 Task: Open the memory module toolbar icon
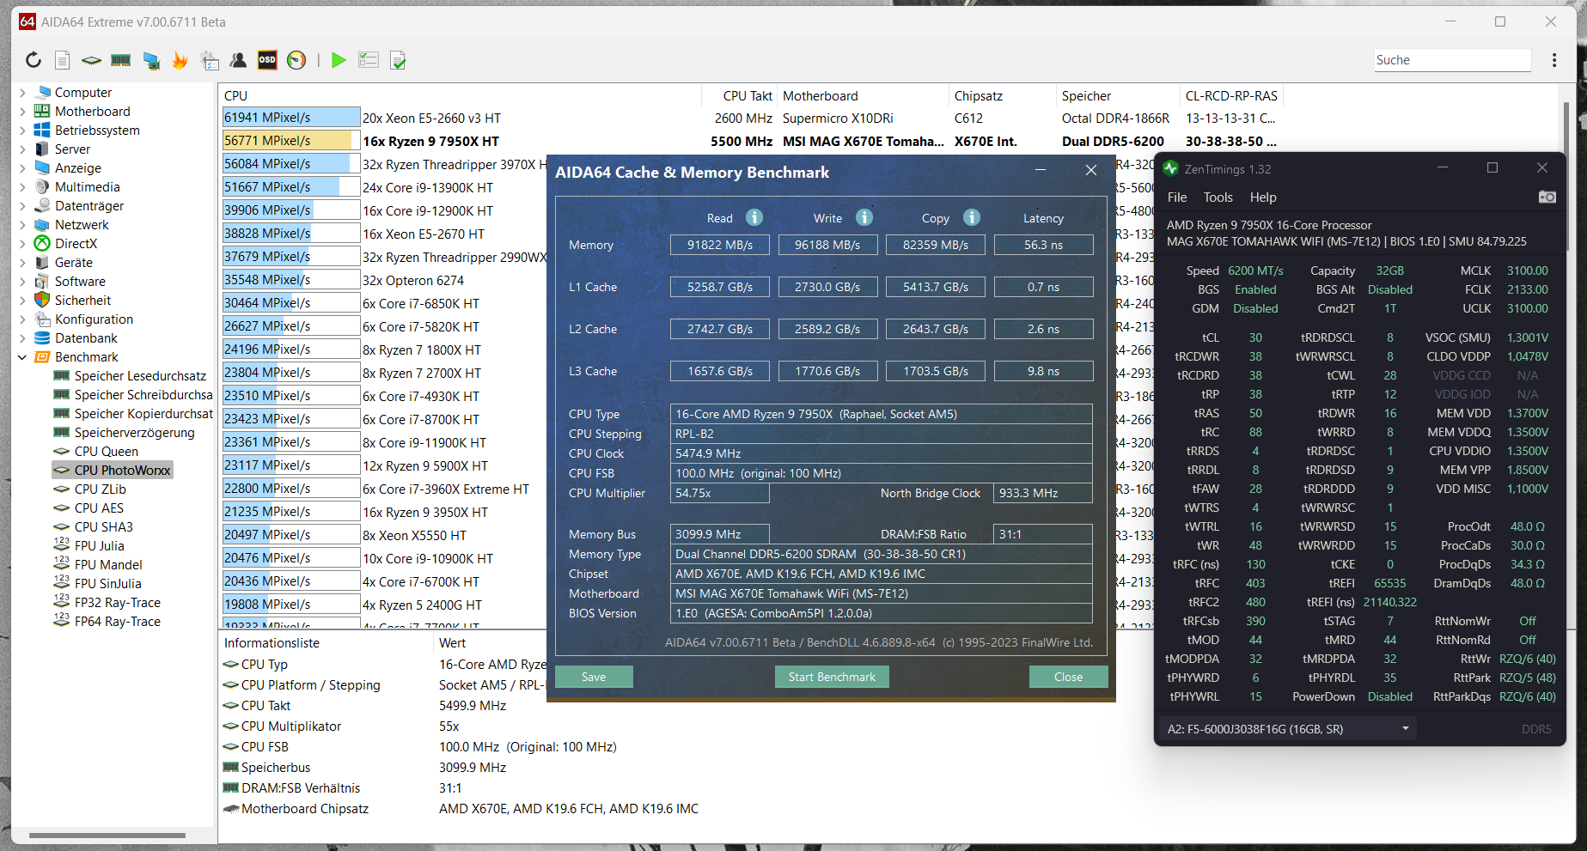coord(121,60)
